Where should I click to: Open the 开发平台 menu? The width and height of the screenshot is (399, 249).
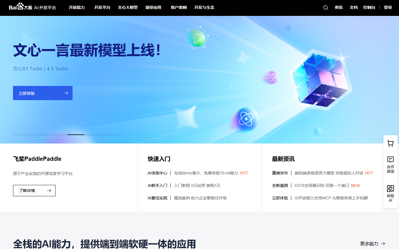pyautogui.click(x=102, y=7)
